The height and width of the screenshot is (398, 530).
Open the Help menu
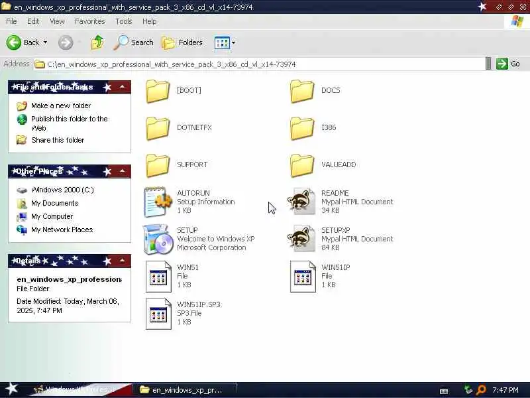pyautogui.click(x=150, y=21)
